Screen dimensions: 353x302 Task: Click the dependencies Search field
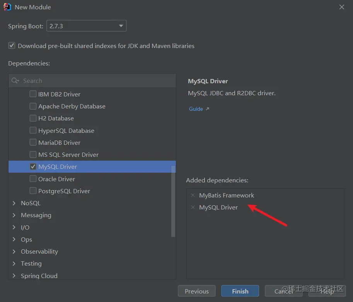(x=97, y=81)
